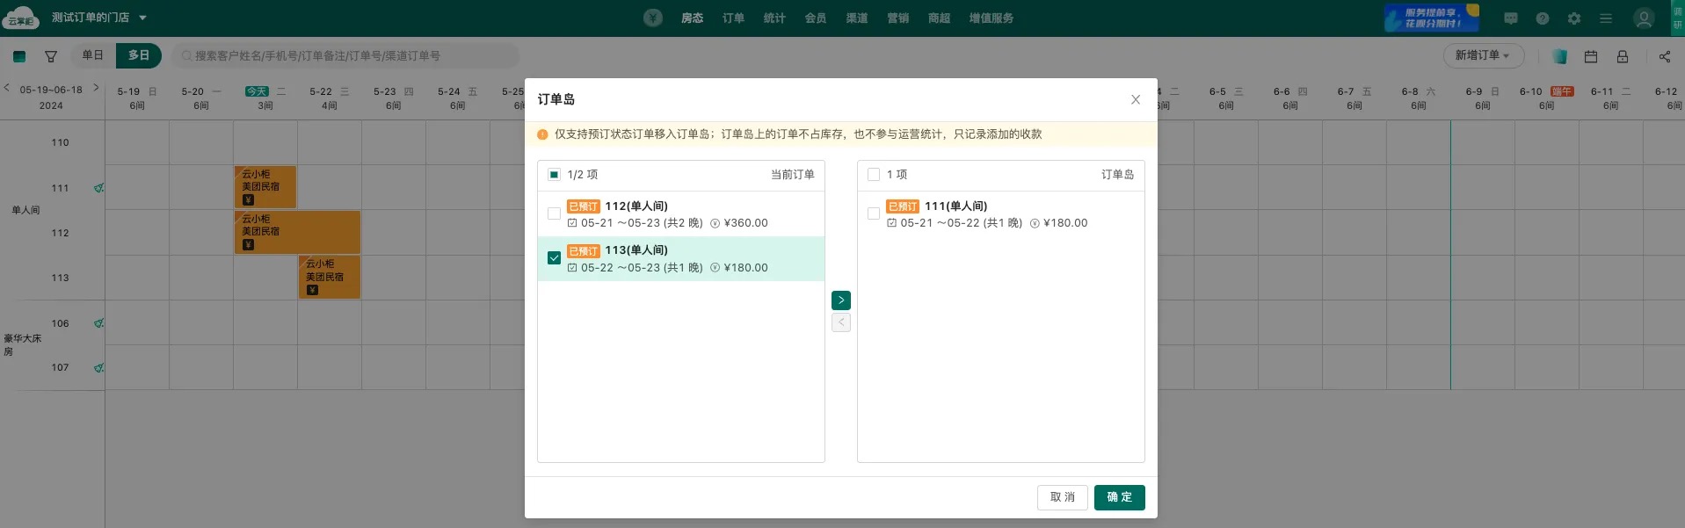The image size is (1685, 528).
Task: Click the green room-status view icon
Action: (x=19, y=56)
